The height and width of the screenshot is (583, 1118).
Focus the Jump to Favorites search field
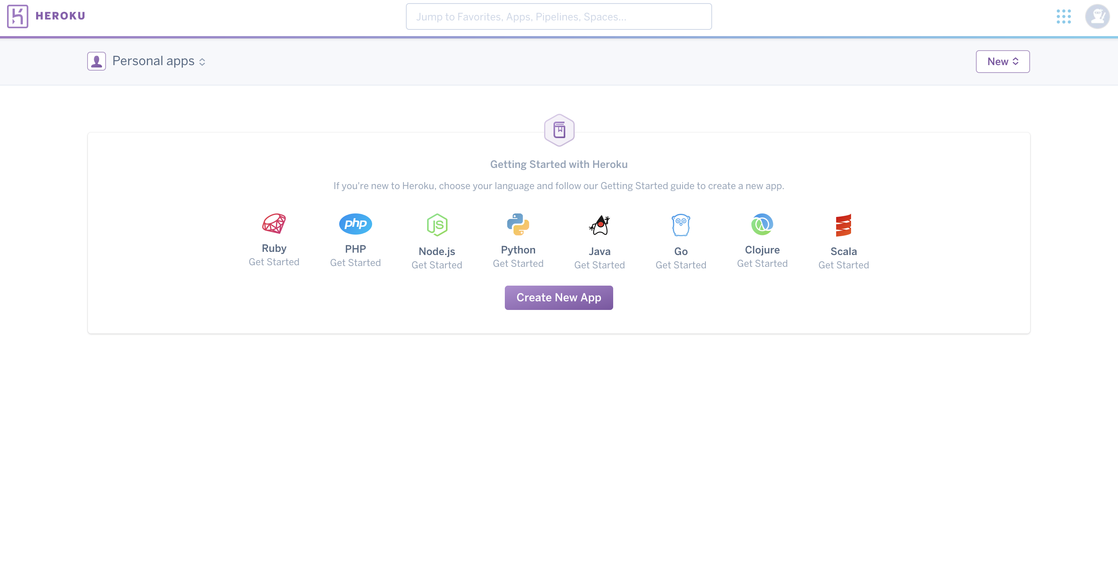pos(559,16)
